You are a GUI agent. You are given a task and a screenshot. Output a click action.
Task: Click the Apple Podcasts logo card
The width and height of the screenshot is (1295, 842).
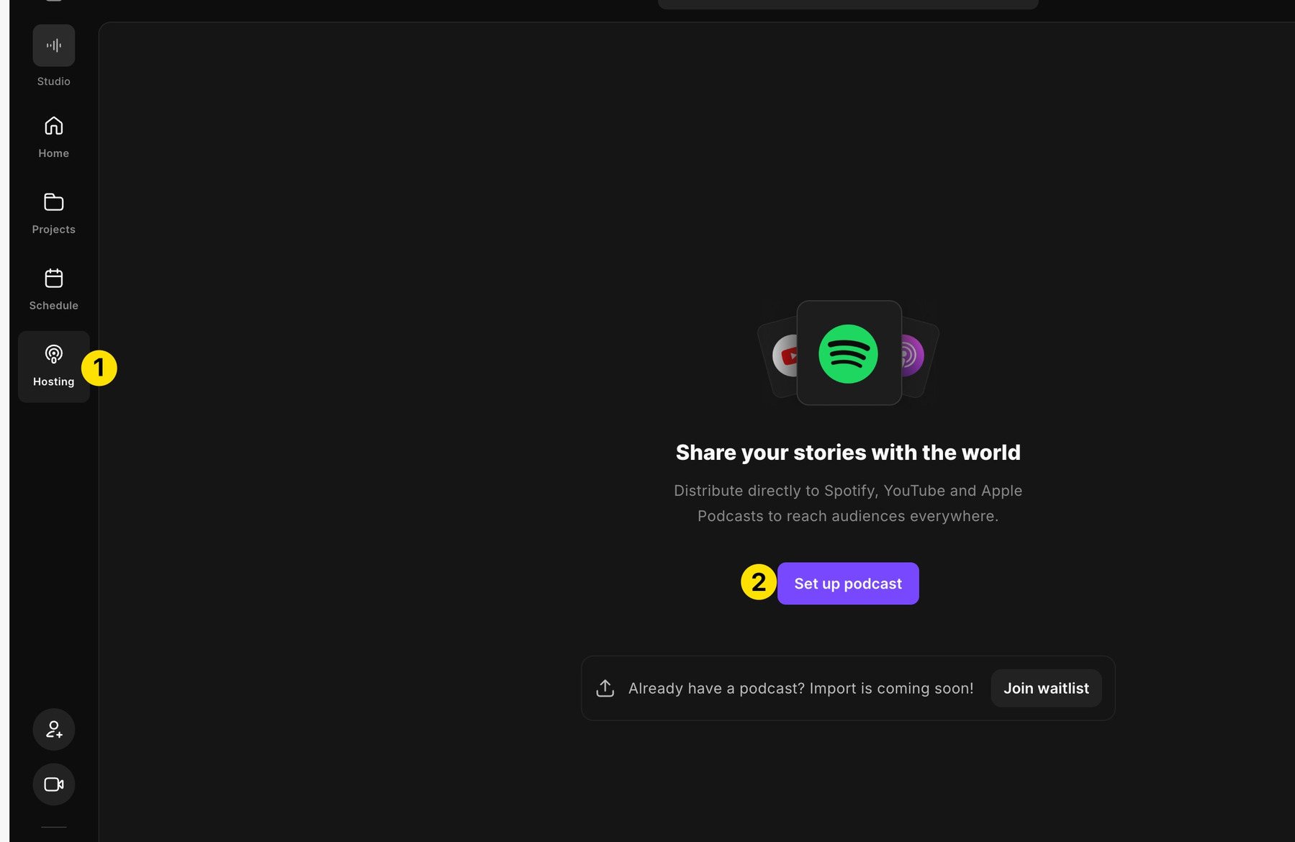coord(919,356)
